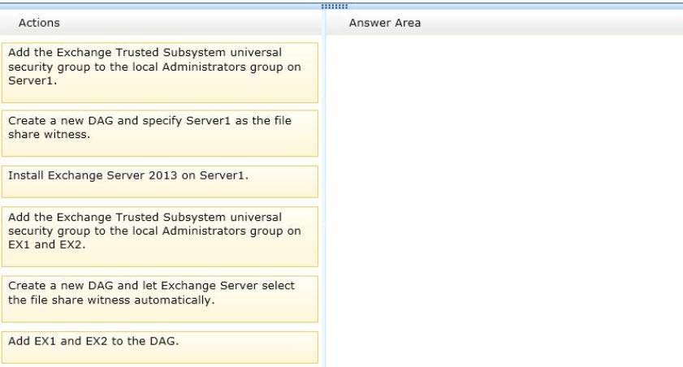Click 'let Exchange Server select file share witness' action

[159, 299]
